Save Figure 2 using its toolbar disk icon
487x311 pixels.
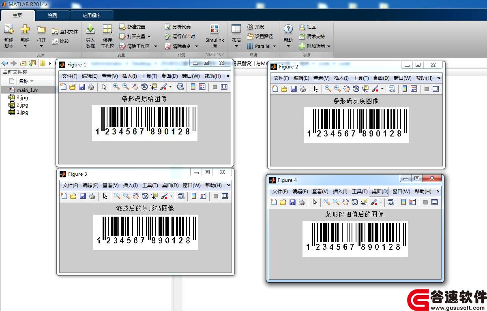click(294, 89)
